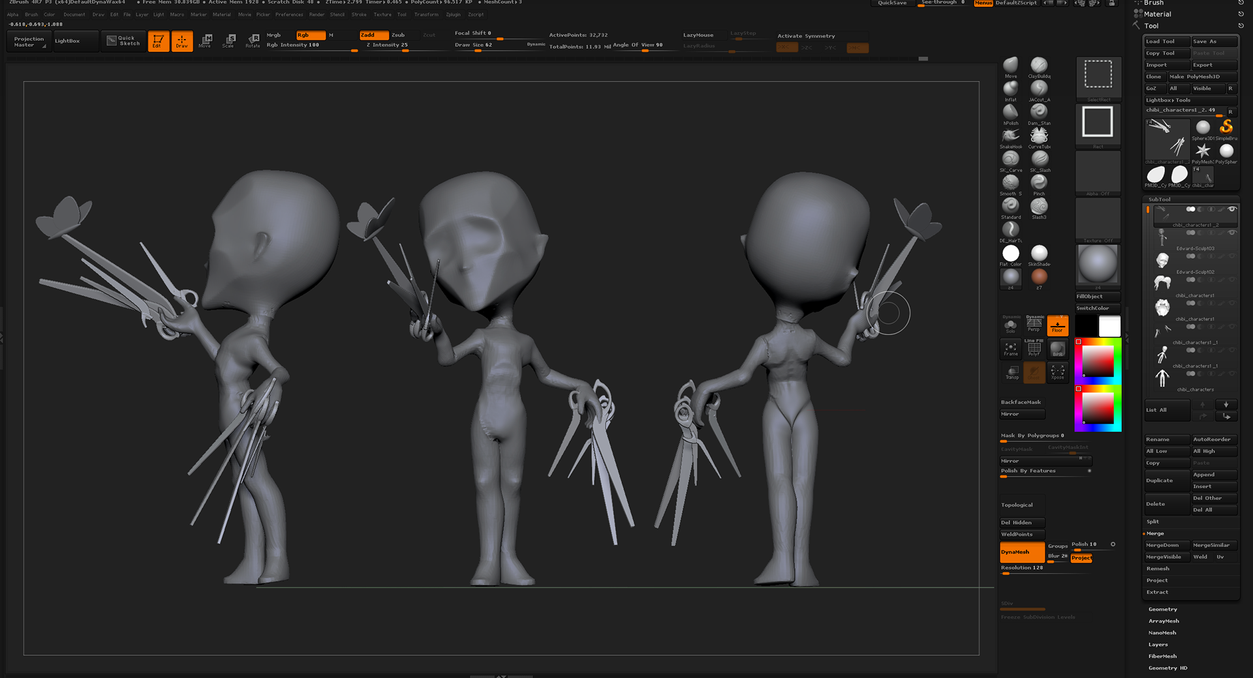Toggle Floor grid display
Screen dimensions: 1253x678
point(1057,325)
